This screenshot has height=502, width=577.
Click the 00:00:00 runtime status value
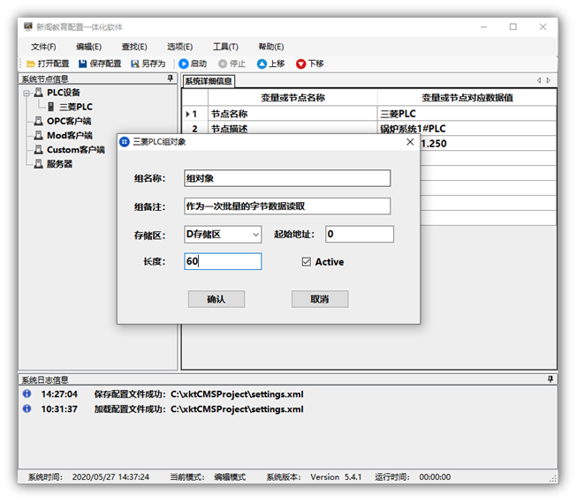point(435,477)
